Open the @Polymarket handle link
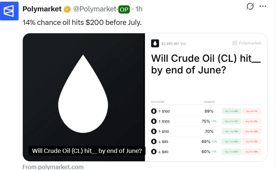The width and height of the screenshot is (277, 170). point(95,9)
